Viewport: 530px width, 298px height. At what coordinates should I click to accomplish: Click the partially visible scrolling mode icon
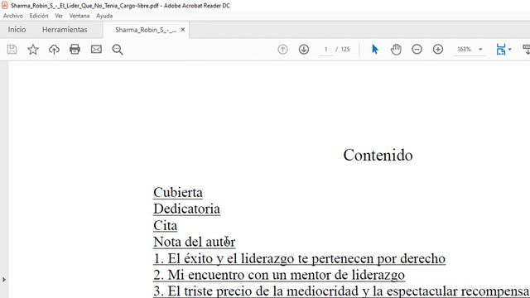tap(527, 50)
